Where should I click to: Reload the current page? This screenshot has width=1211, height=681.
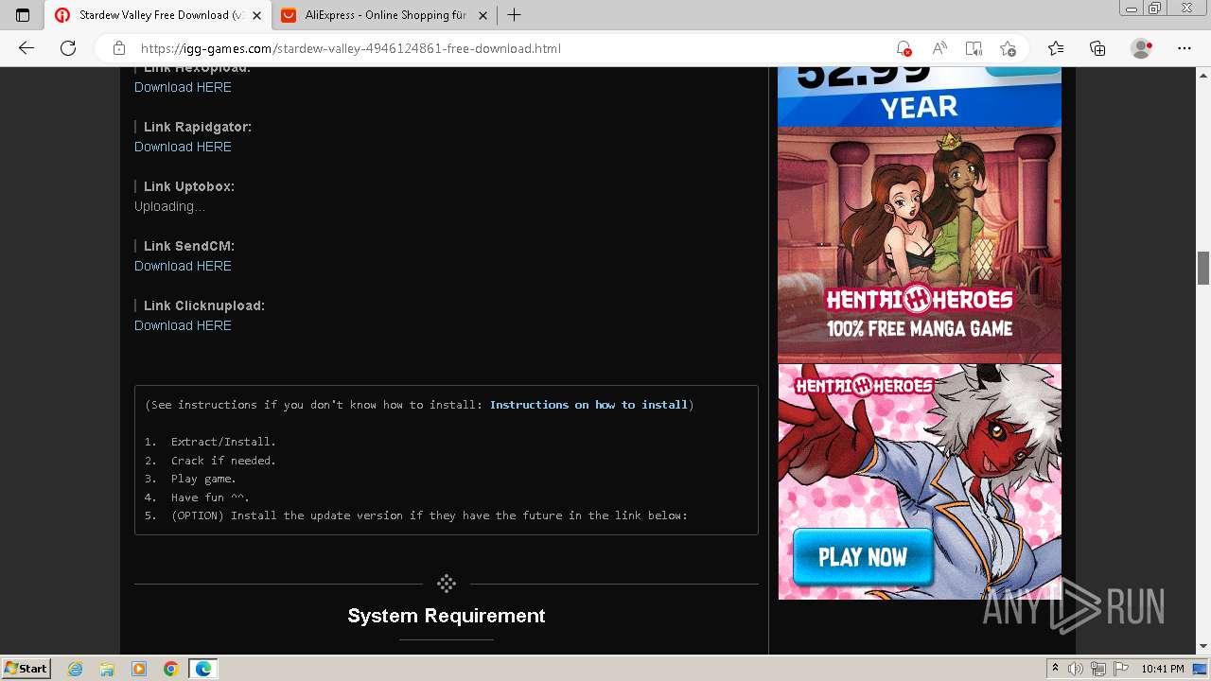[x=68, y=48]
